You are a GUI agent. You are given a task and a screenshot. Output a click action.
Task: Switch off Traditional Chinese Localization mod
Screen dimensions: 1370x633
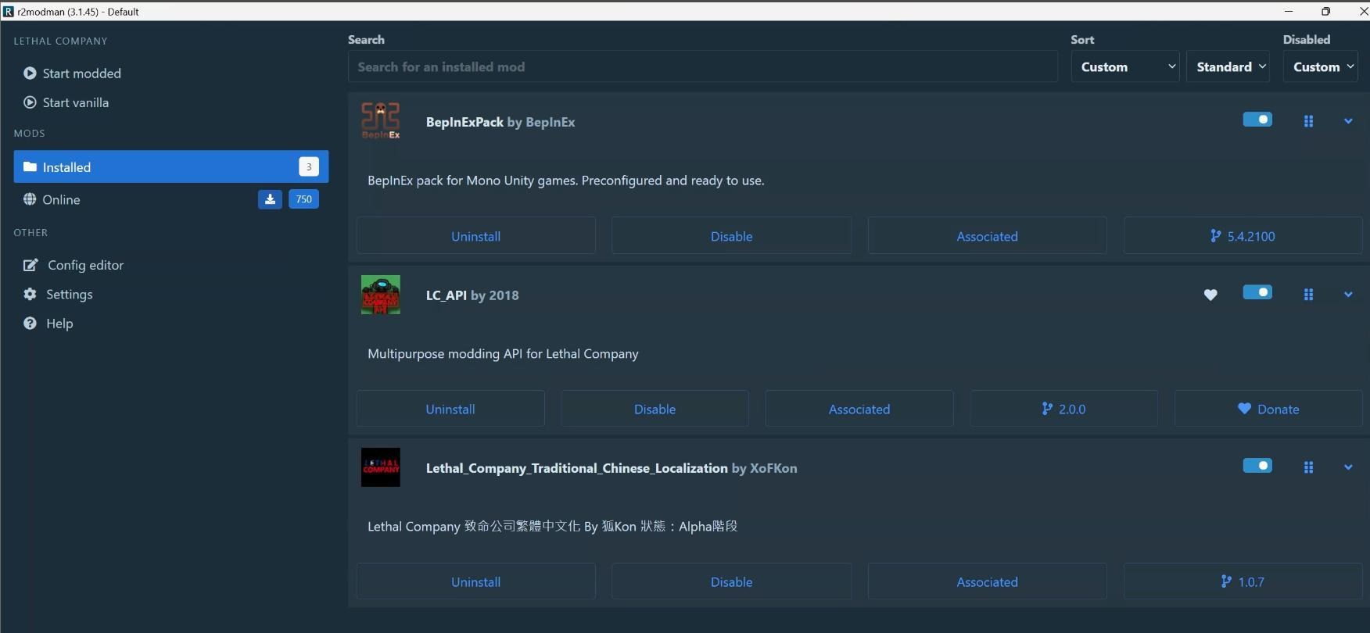tap(1257, 466)
